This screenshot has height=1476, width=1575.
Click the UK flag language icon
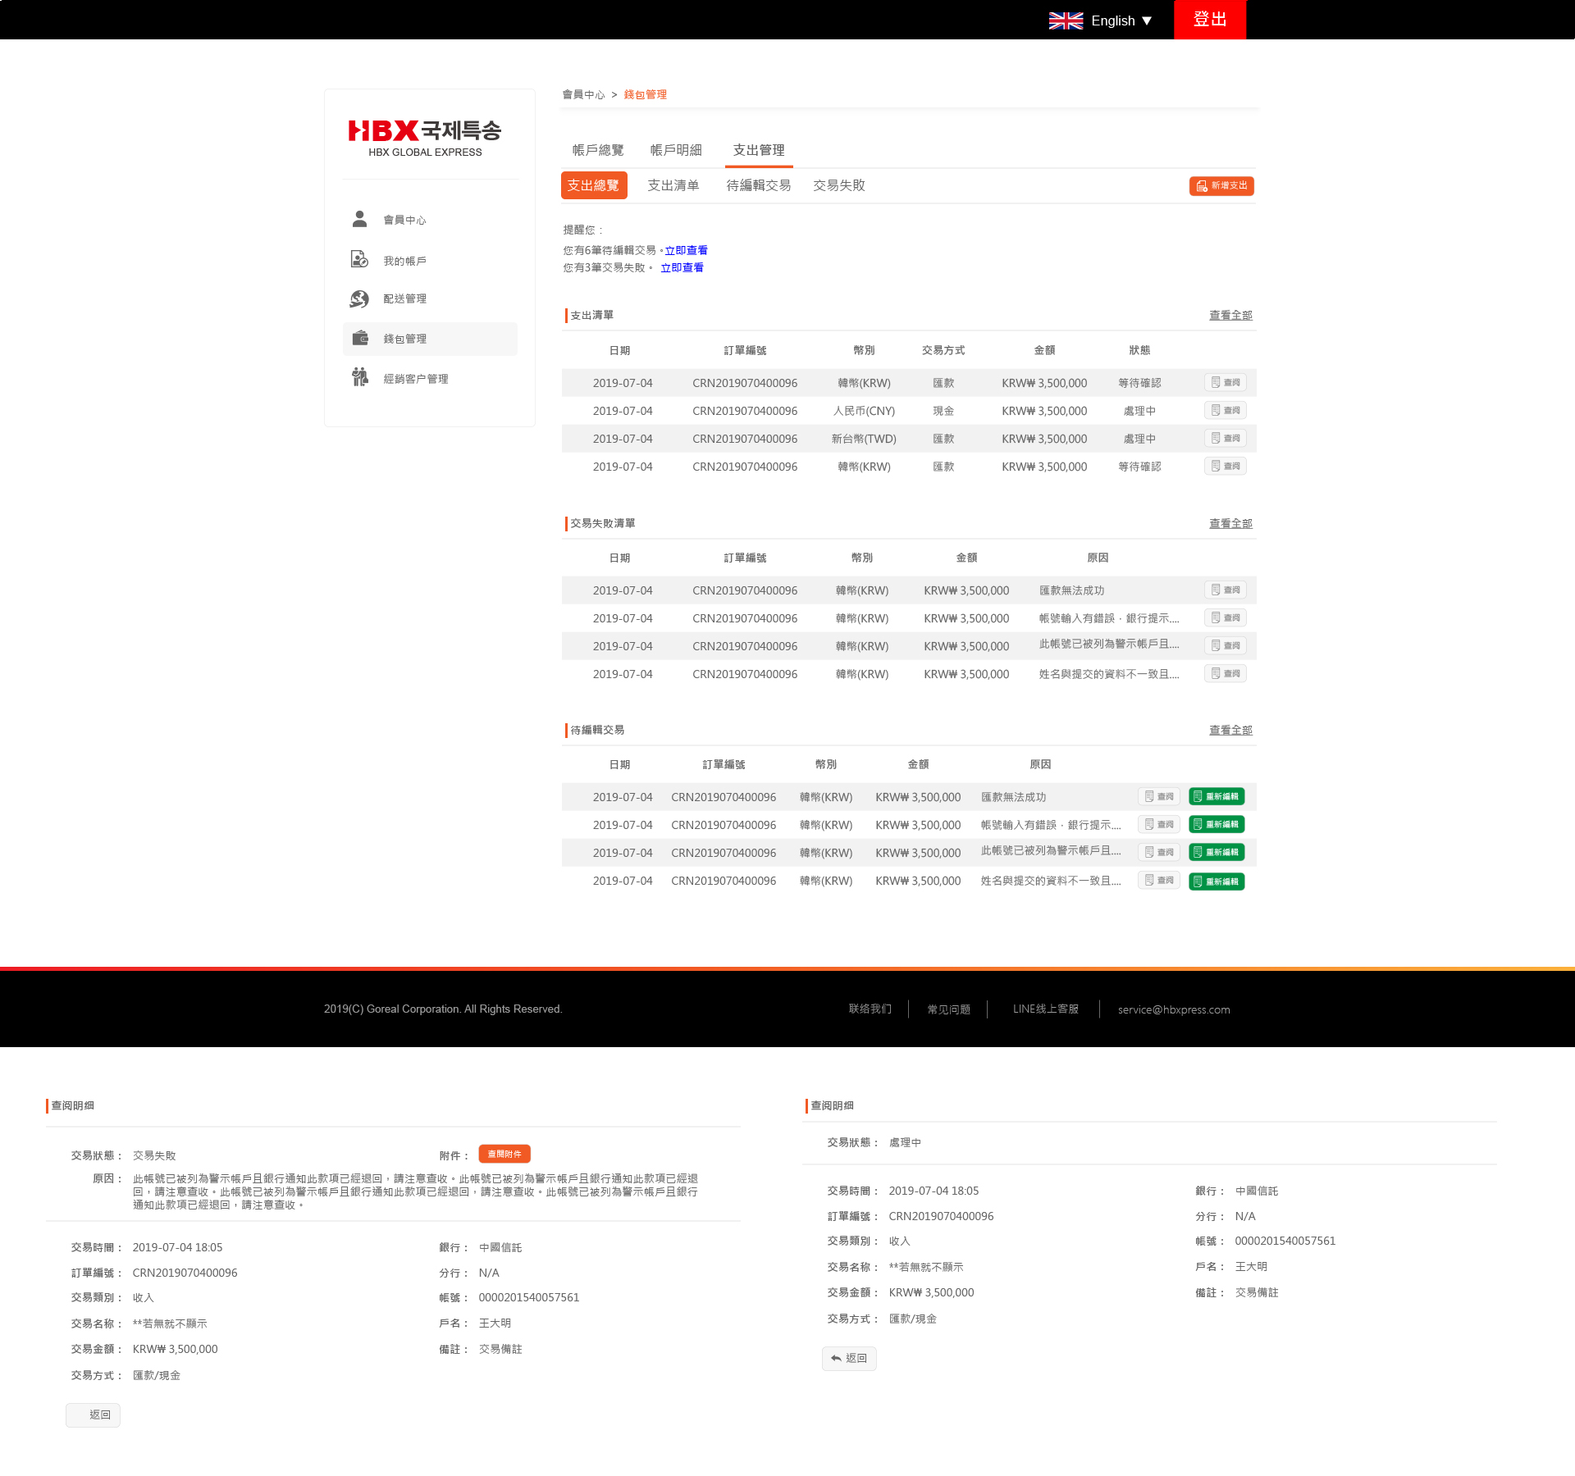pos(1066,20)
